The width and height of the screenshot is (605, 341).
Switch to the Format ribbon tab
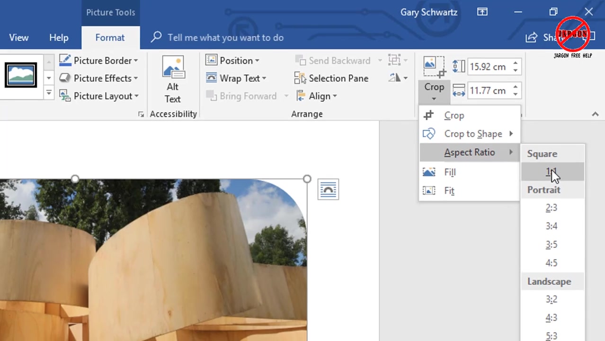click(110, 37)
